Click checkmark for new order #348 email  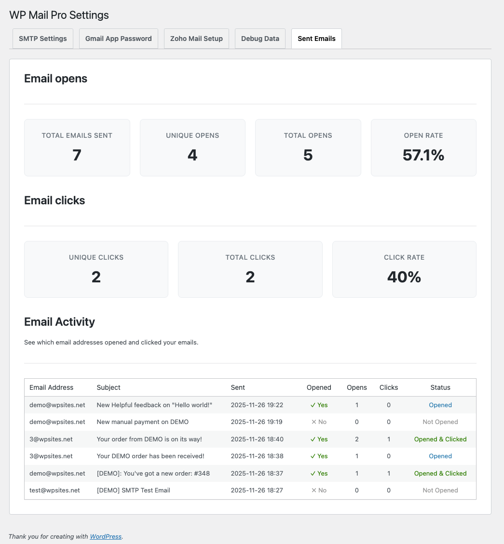pos(313,474)
